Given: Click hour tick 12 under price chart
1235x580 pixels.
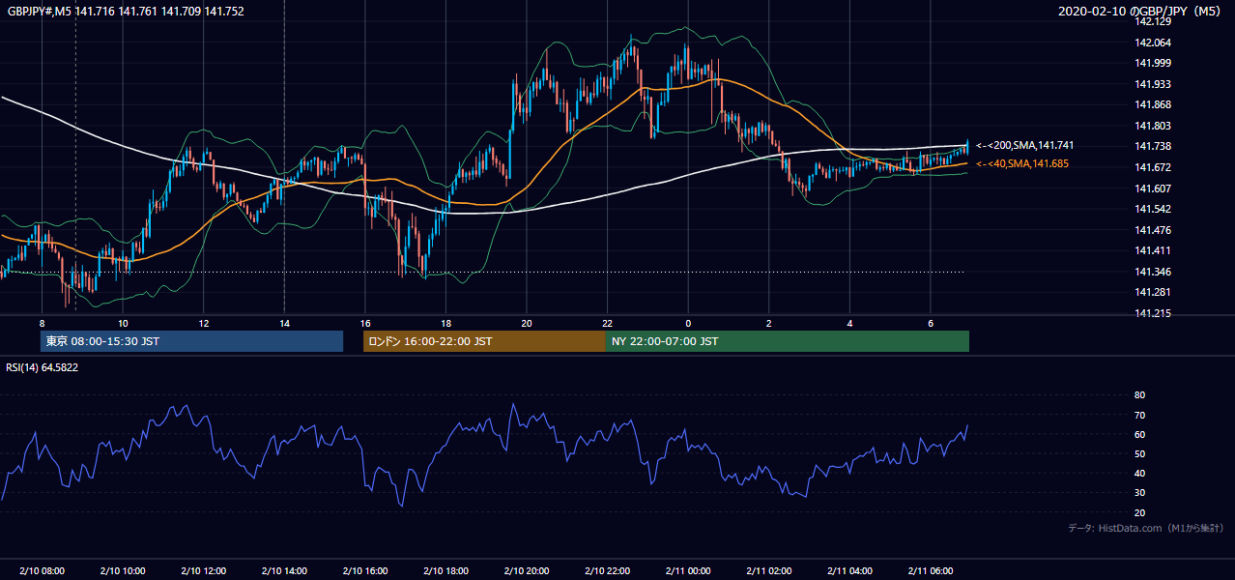Looking at the screenshot, I should pyautogui.click(x=203, y=323).
